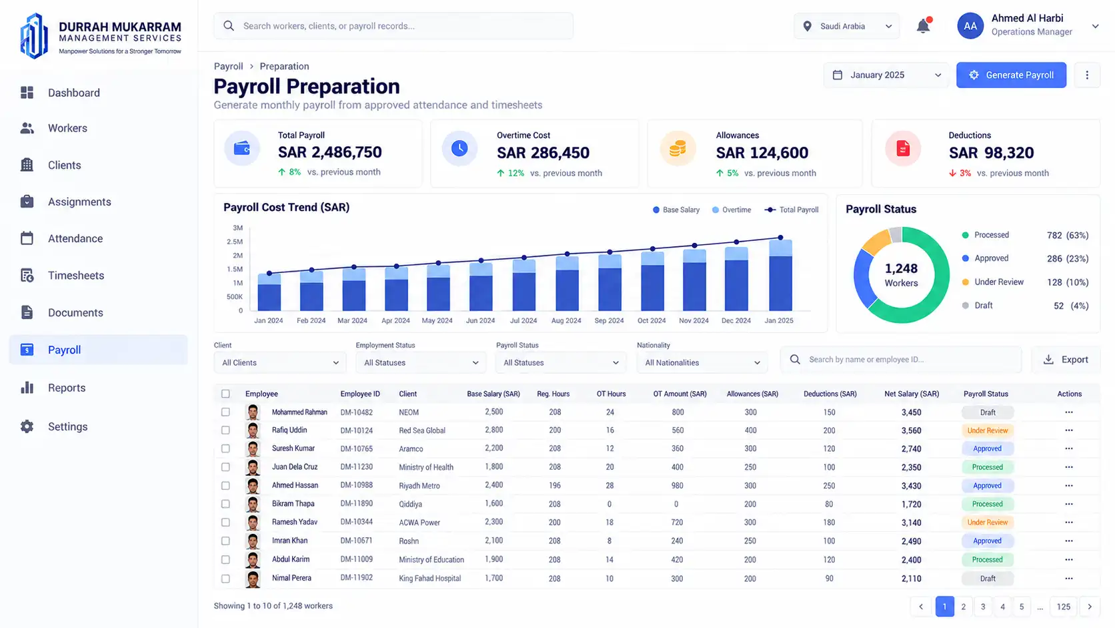Open the All Clients filter dropdown
Viewport: 1115px width, 628px height.
tap(280, 362)
